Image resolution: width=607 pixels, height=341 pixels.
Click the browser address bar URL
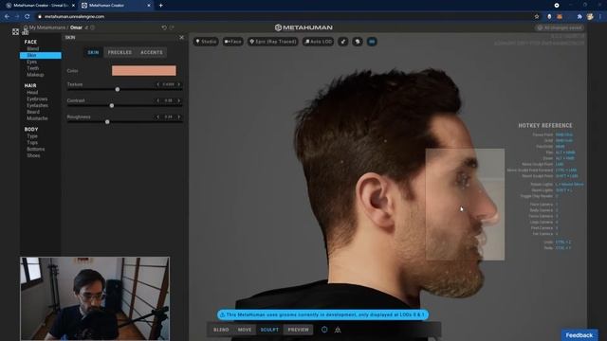pyautogui.click(x=74, y=17)
